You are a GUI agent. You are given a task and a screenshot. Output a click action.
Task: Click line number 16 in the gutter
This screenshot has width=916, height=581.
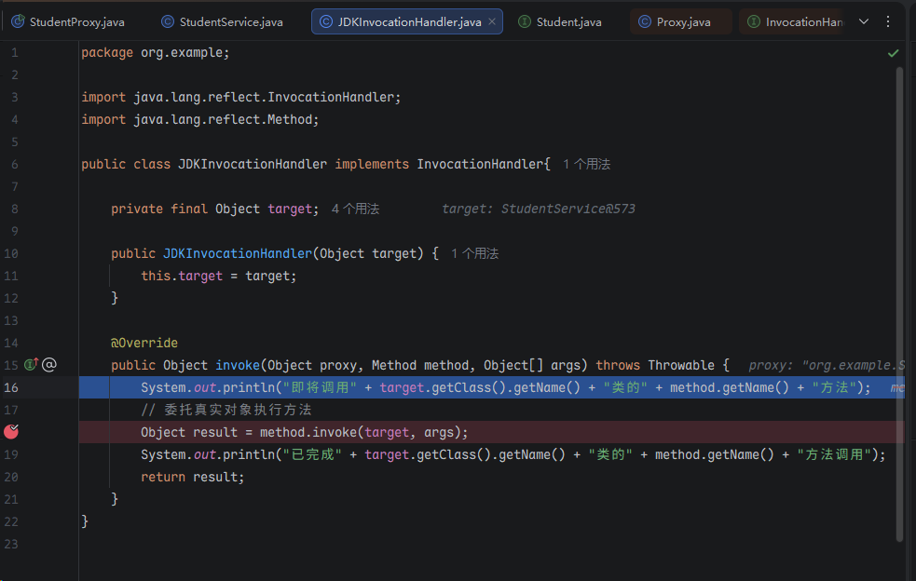click(12, 387)
